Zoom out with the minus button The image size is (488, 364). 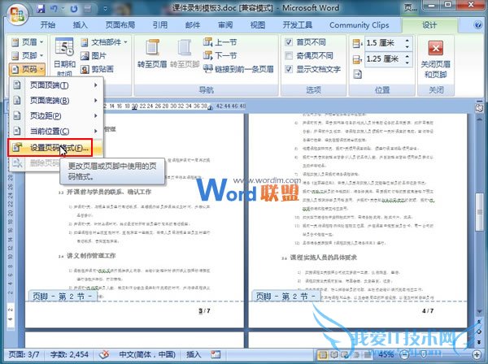pyautogui.click(x=404, y=354)
